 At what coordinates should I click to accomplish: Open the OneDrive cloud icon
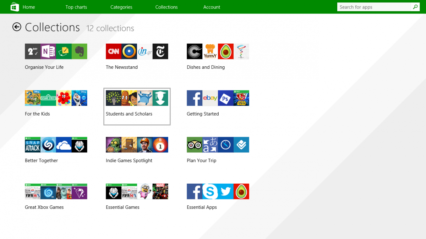tap(64, 145)
